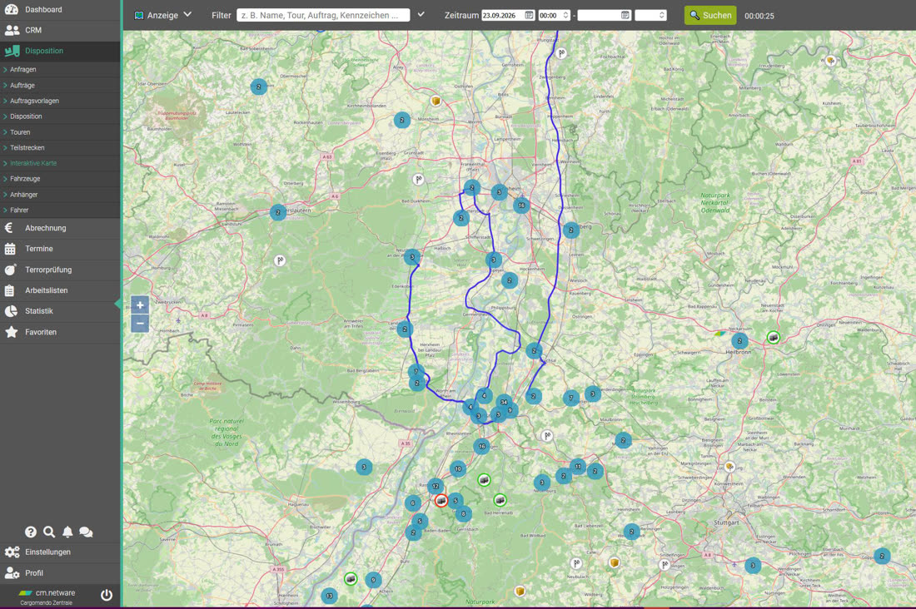Image resolution: width=916 pixels, height=609 pixels.
Task: Click the package marker near Calw
Action: [x=614, y=562]
